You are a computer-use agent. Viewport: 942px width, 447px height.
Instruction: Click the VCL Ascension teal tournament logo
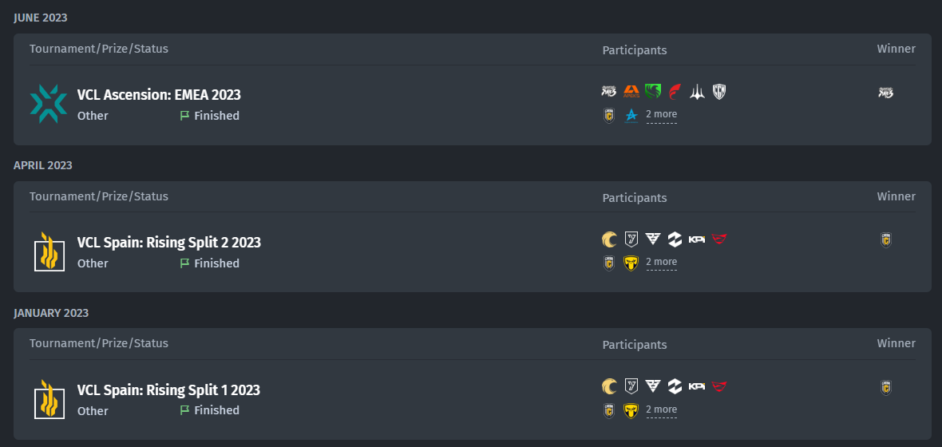(49, 104)
